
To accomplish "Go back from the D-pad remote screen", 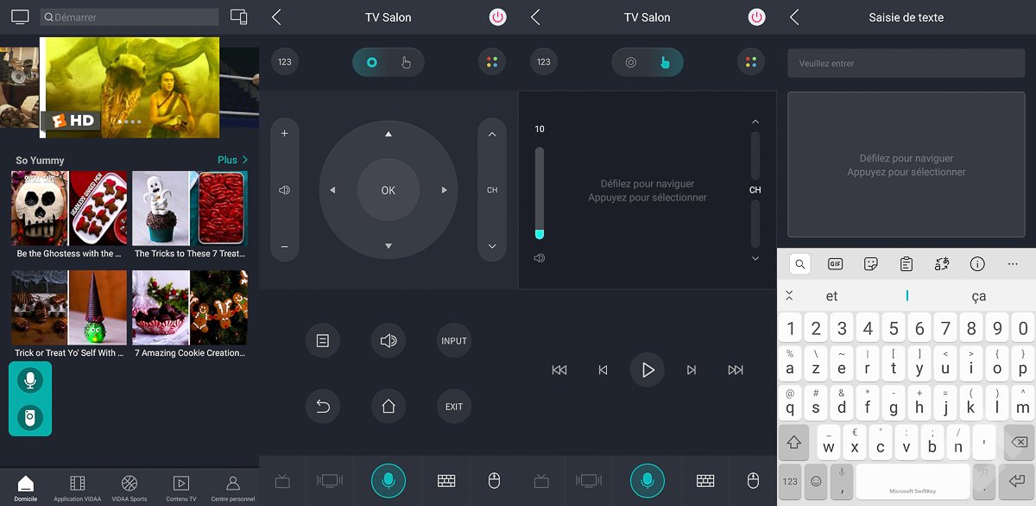I will coord(276,17).
